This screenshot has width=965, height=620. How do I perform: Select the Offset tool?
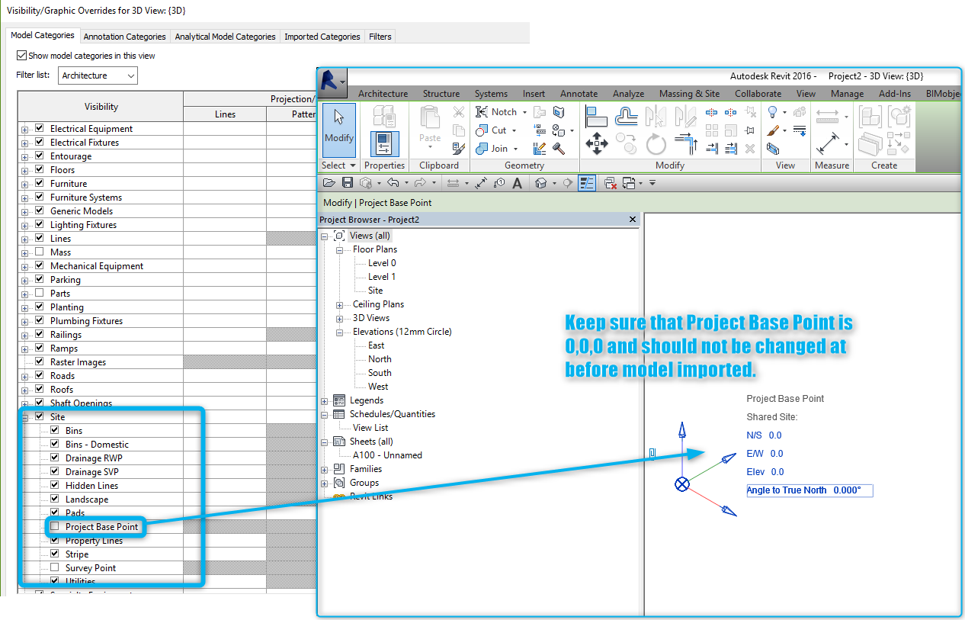627,116
